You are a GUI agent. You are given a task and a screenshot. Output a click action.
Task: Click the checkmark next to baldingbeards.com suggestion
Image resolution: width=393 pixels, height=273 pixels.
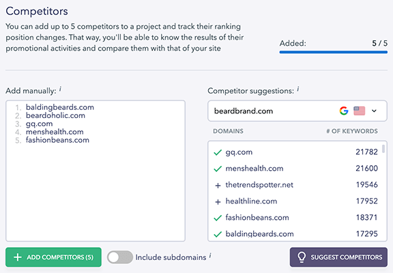(218, 234)
